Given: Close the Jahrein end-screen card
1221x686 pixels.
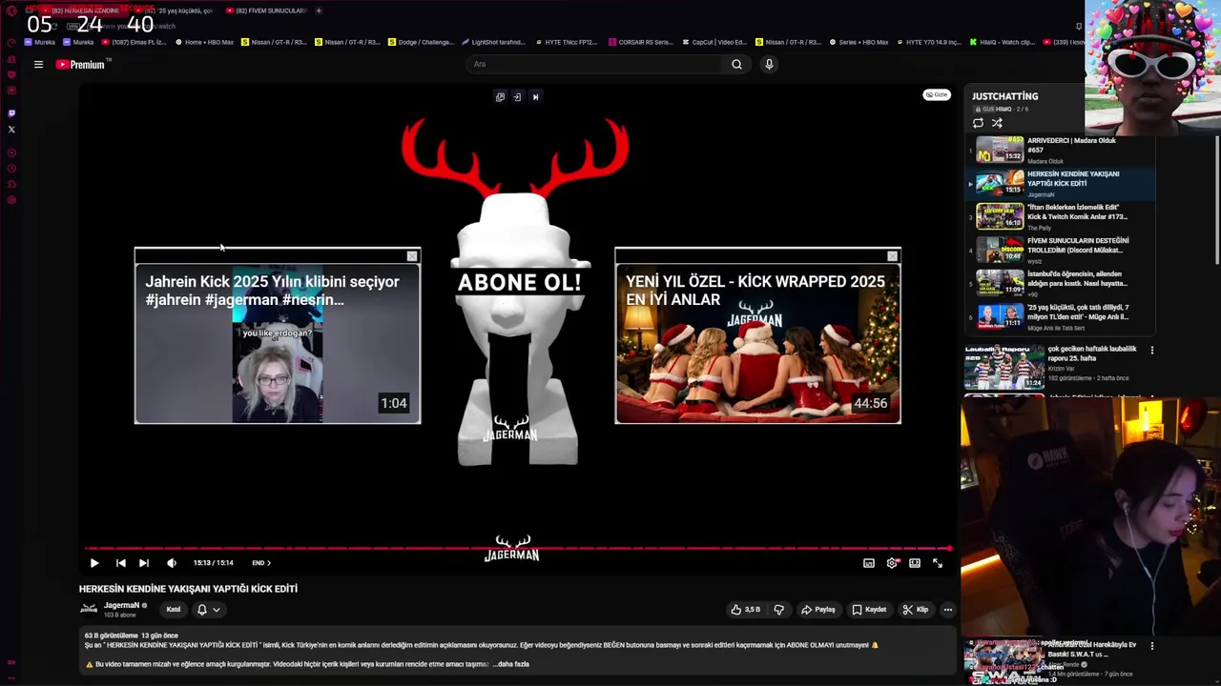Looking at the screenshot, I should (x=412, y=256).
